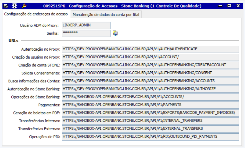
Task: Open Configuração de endereços de acesso tab
Action: click(36, 14)
